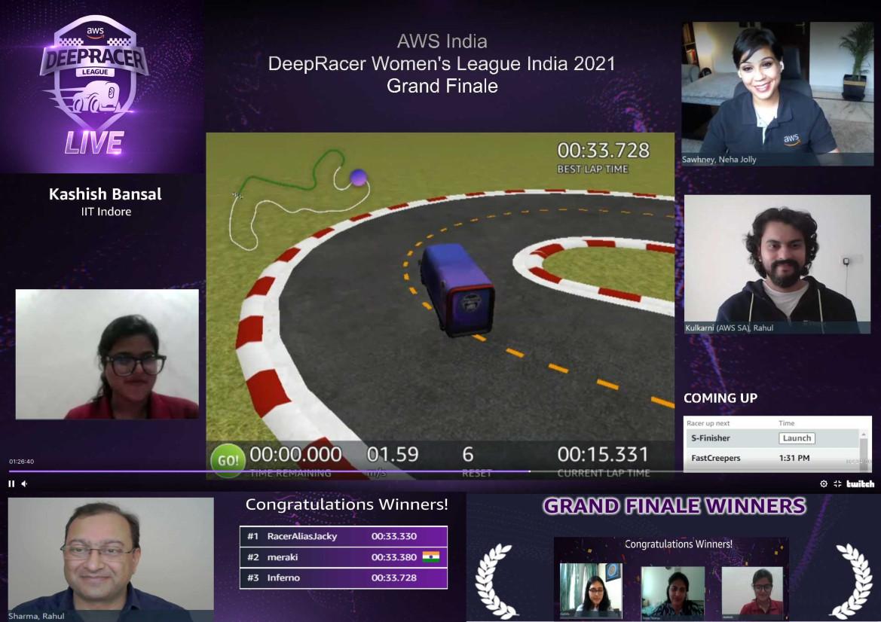This screenshot has width=881, height=622.
Task: Click the AWS DeepRacer League Live logo
Action: (x=94, y=85)
